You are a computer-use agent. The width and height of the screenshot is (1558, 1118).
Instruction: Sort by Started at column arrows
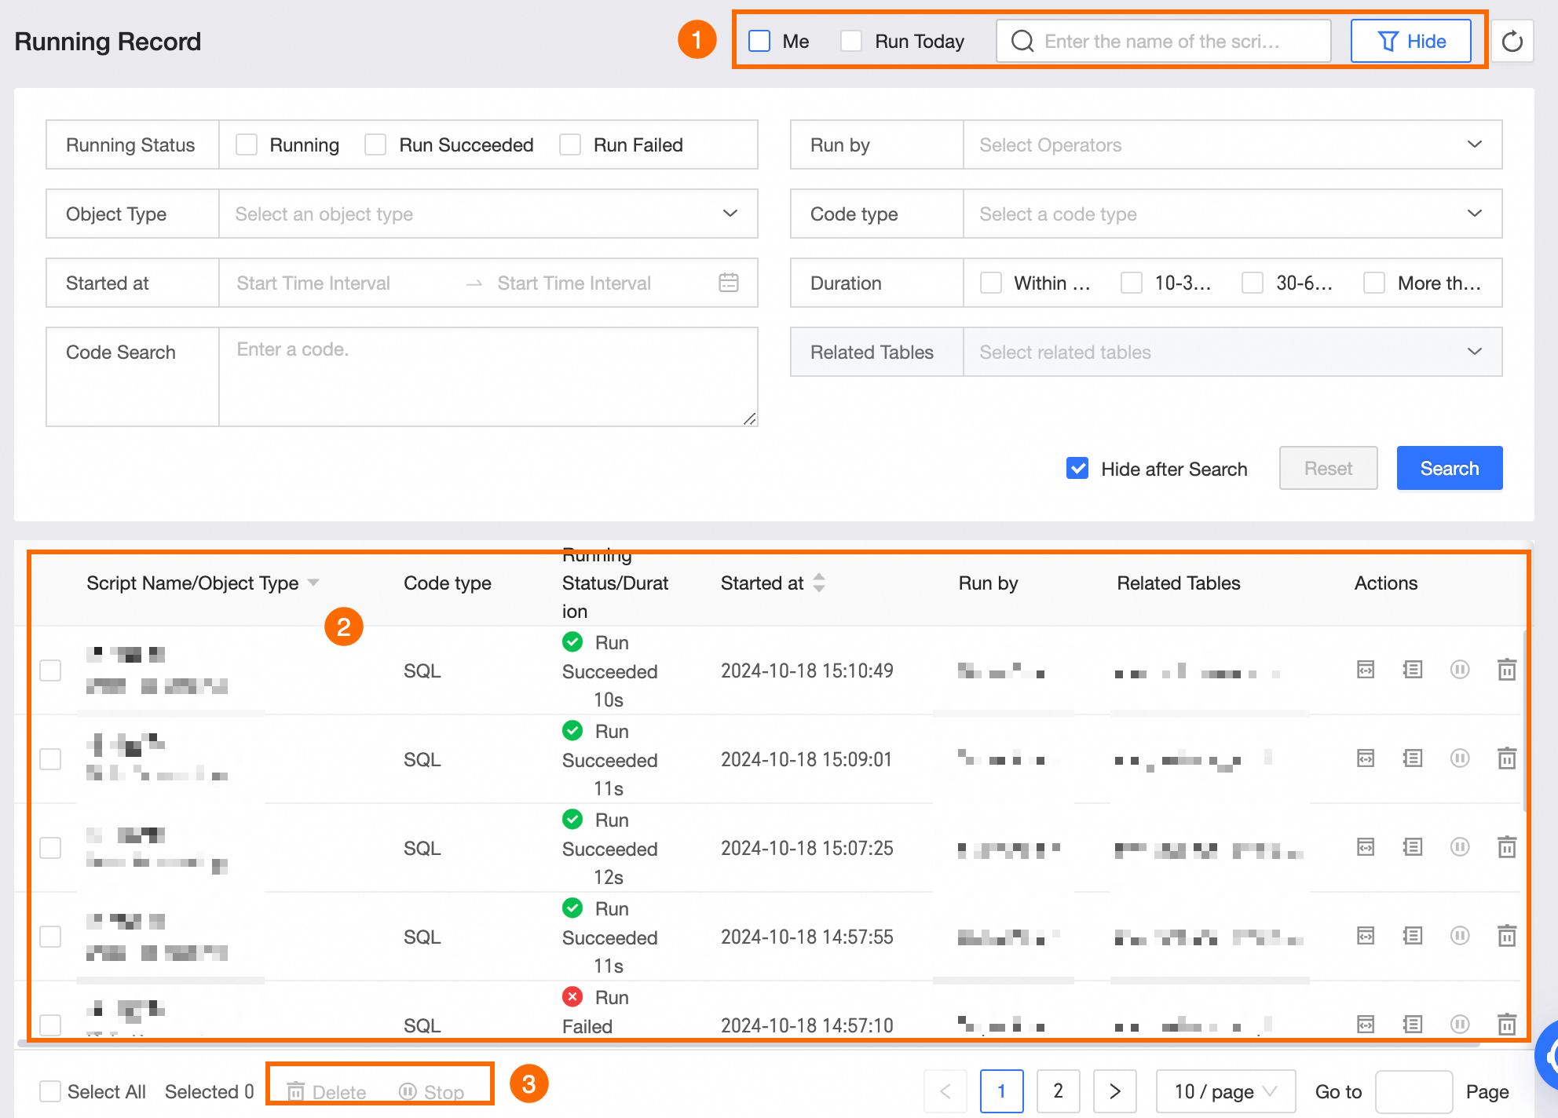(819, 583)
